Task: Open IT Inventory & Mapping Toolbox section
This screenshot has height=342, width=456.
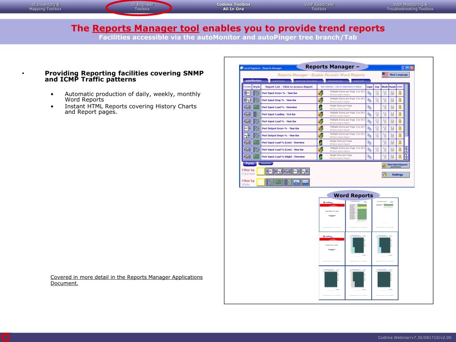Action: [x=45, y=7]
